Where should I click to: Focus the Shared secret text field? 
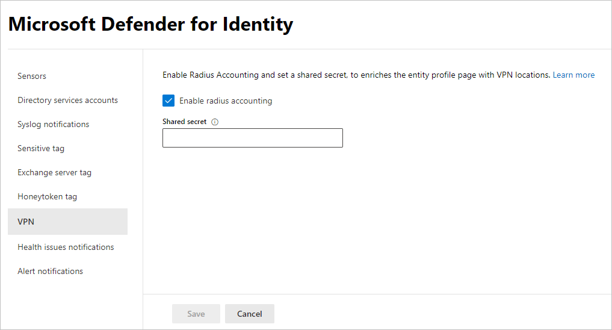252,138
